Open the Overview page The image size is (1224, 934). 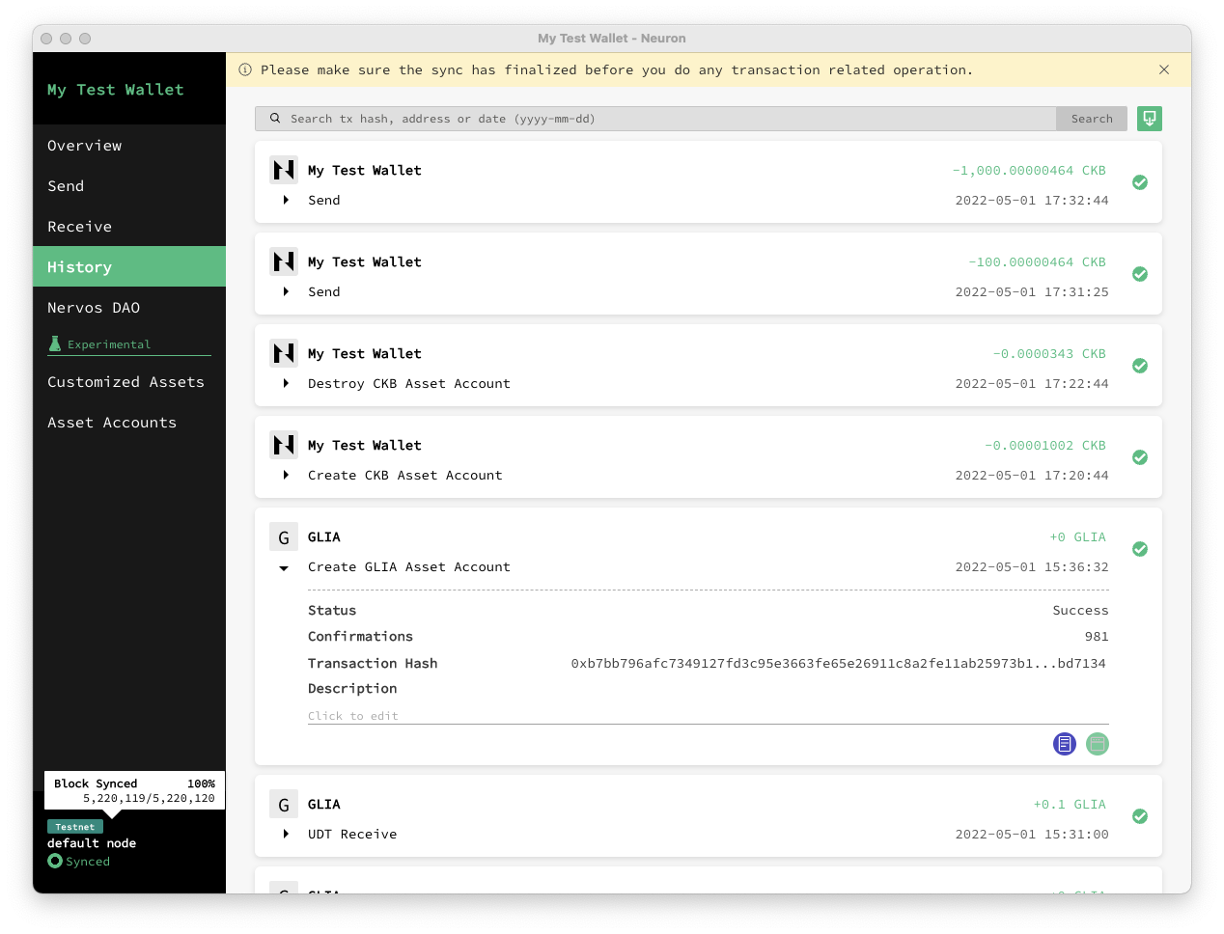[x=129, y=146]
